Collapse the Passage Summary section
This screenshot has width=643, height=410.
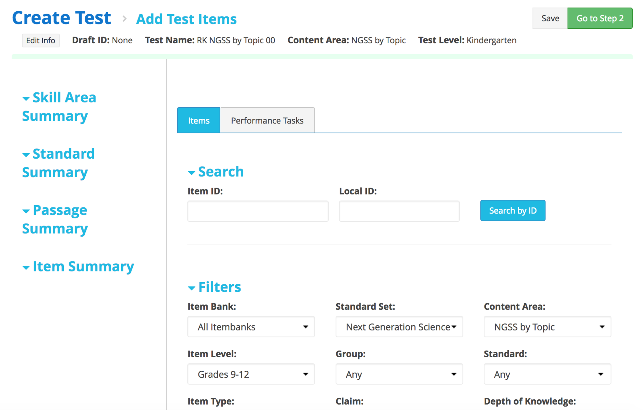click(26, 211)
